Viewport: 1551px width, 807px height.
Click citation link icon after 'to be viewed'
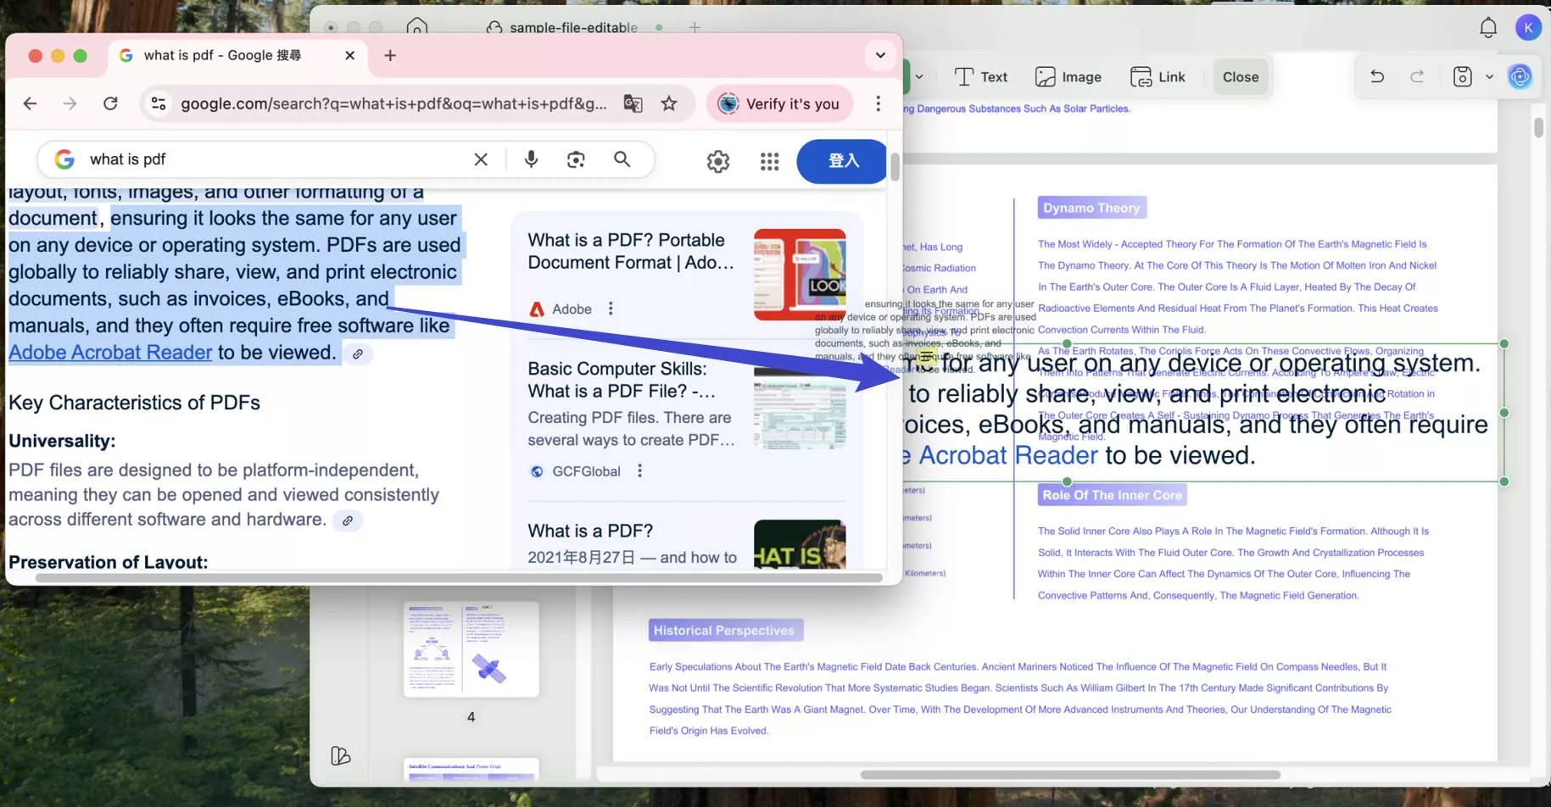pos(358,354)
